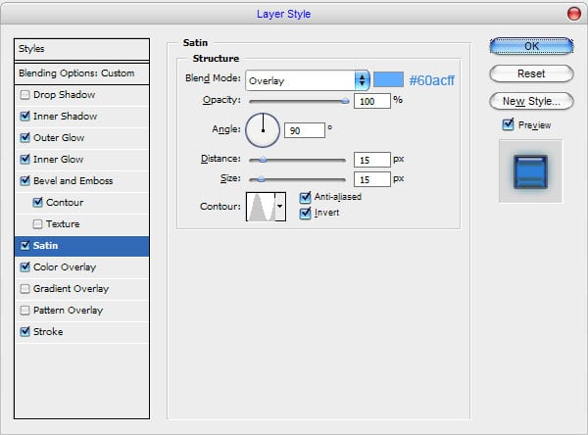
Task: Click the red close button in title bar
Action: coord(572,13)
